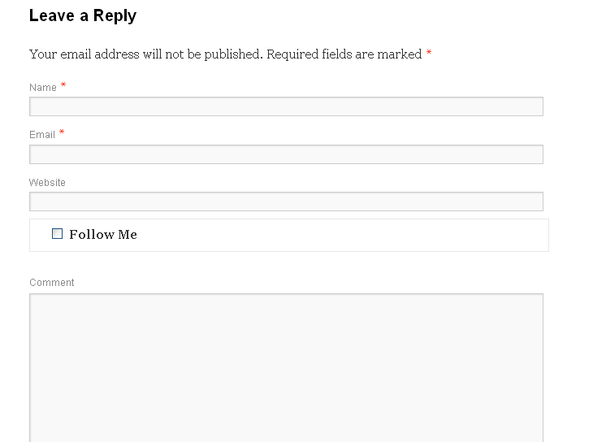
Task: Click the "Name" field label
Action: (x=43, y=88)
